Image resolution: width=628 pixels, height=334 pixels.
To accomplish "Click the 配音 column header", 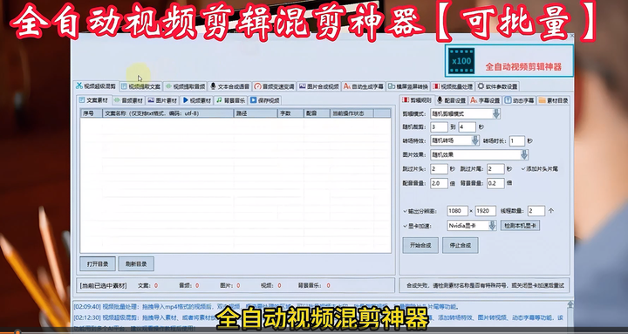I will (317, 113).
